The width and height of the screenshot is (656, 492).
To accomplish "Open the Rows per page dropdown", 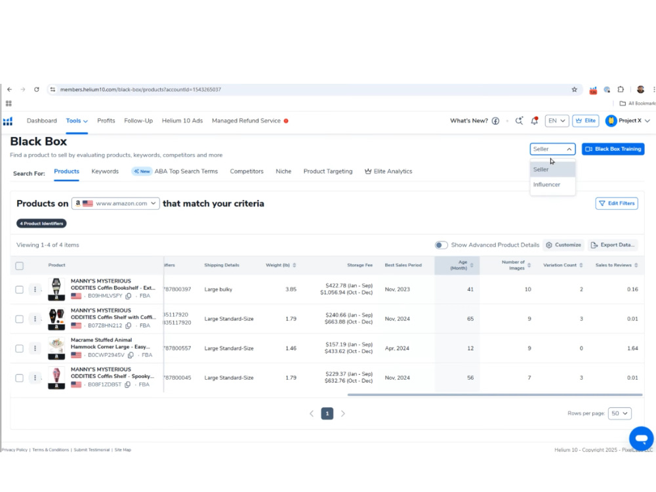I will 620,413.
